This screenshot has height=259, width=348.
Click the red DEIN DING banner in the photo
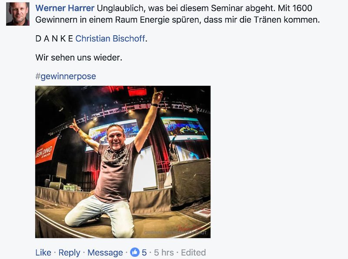click(46, 150)
